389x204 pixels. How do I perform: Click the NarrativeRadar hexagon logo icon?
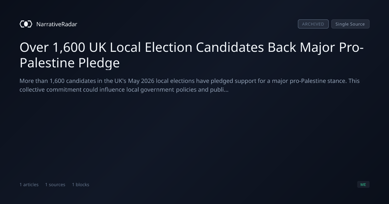tap(26, 24)
